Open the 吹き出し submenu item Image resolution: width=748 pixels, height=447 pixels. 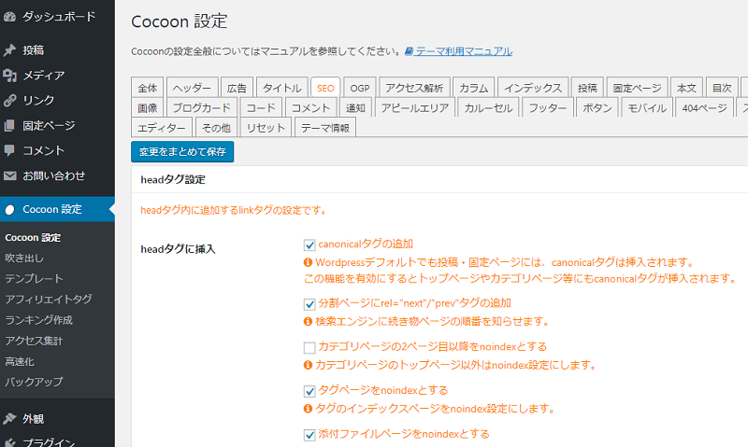coord(23,258)
